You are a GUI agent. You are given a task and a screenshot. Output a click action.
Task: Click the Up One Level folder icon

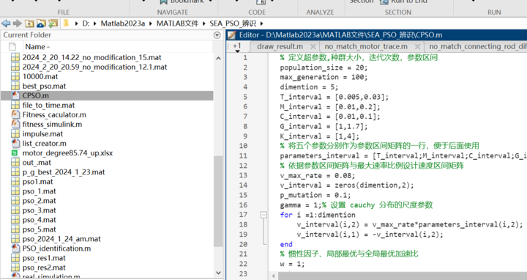pyautogui.click(x=29, y=23)
